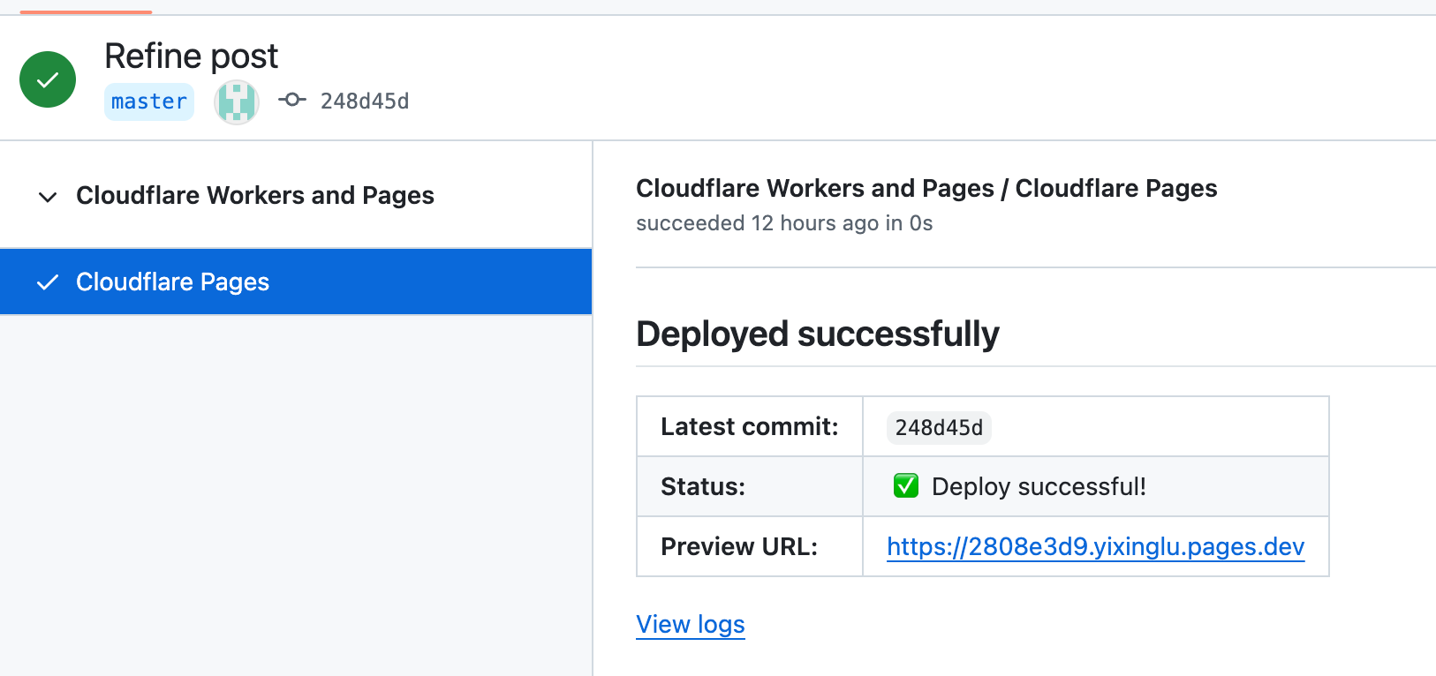
Task: Click the commit node icon before 248d45d
Action: [291, 101]
